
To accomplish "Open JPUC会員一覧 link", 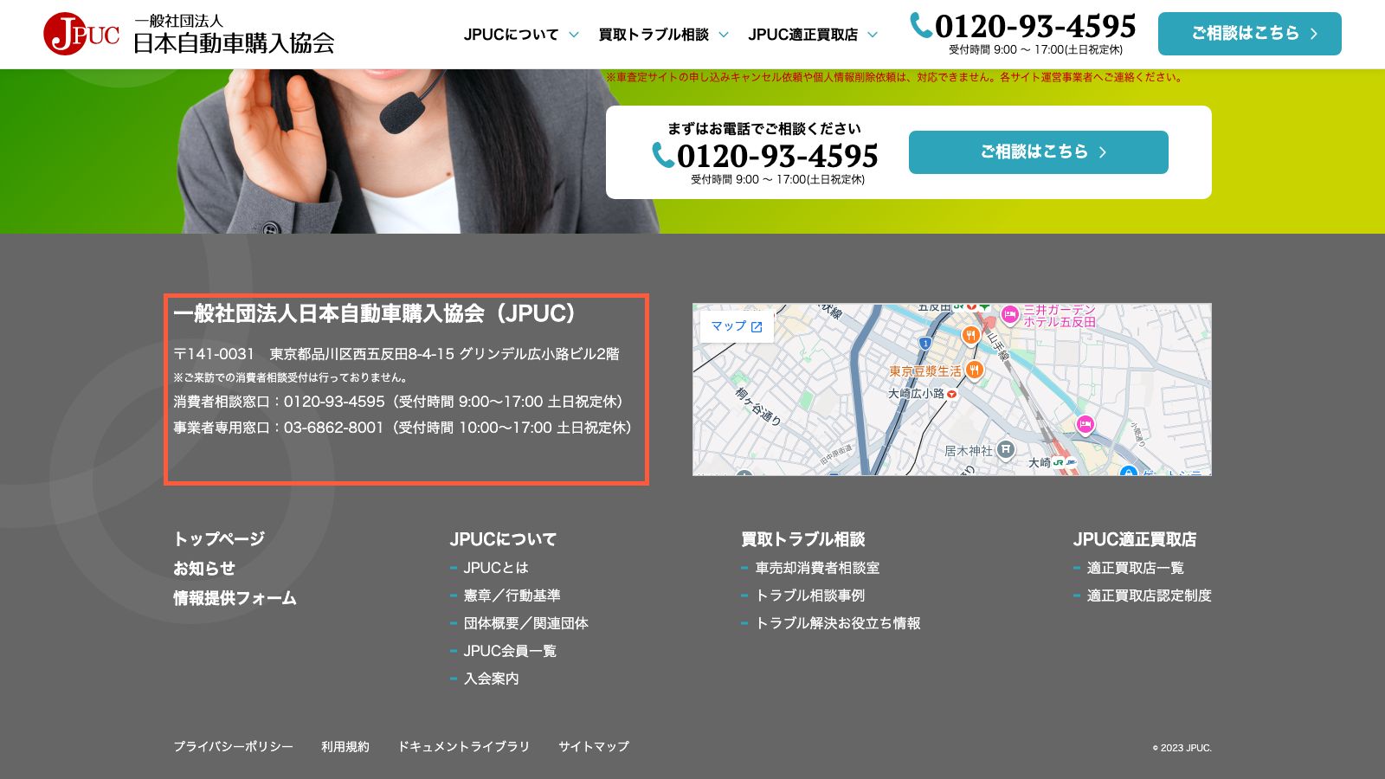I will [510, 651].
